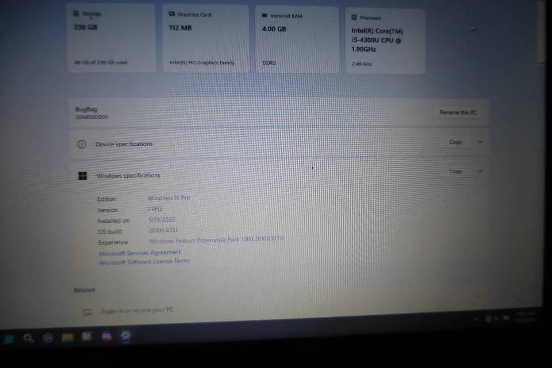
Task: Click the Windows logo beside Windows specifications
Action: pos(83,176)
